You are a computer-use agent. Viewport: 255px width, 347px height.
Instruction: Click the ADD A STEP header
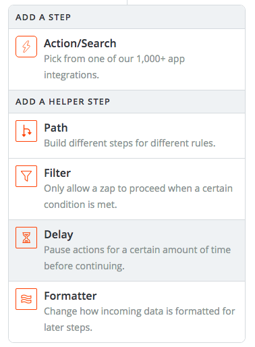tap(43, 18)
